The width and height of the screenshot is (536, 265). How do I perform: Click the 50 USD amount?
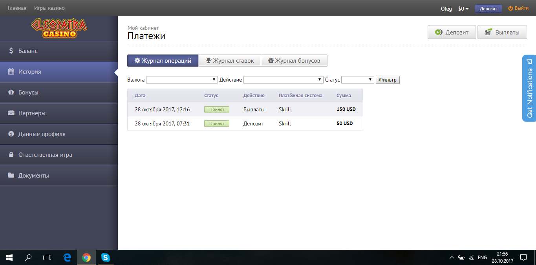point(345,123)
